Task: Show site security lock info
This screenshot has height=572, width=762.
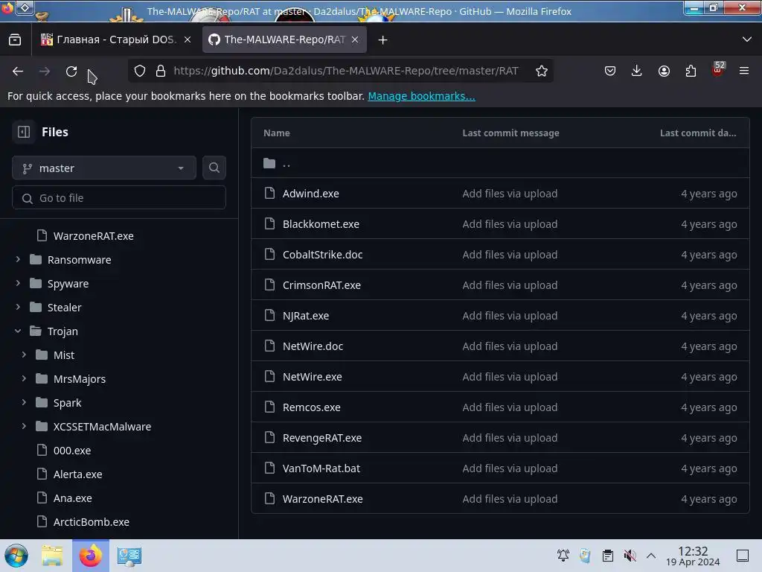Action: (x=161, y=71)
